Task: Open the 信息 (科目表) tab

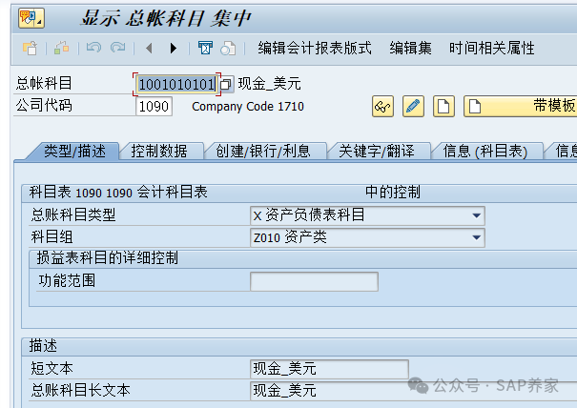Action: (485, 152)
